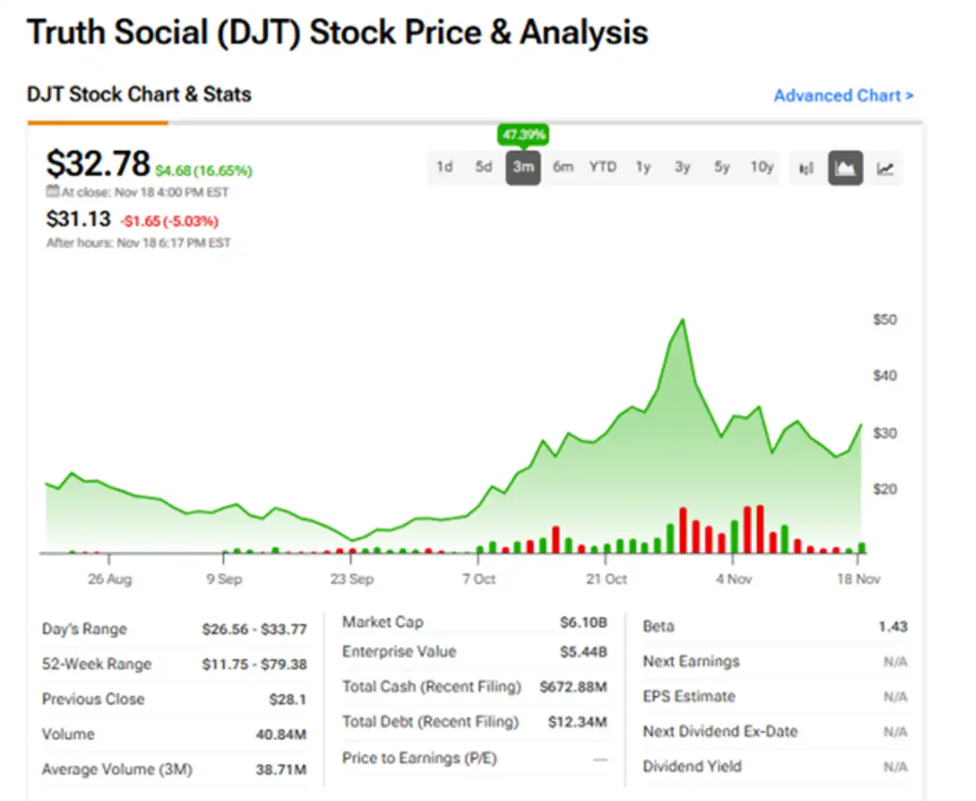This screenshot has width=976, height=801.
Task: Click the $5.44B enterprise value
Action: [584, 652]
